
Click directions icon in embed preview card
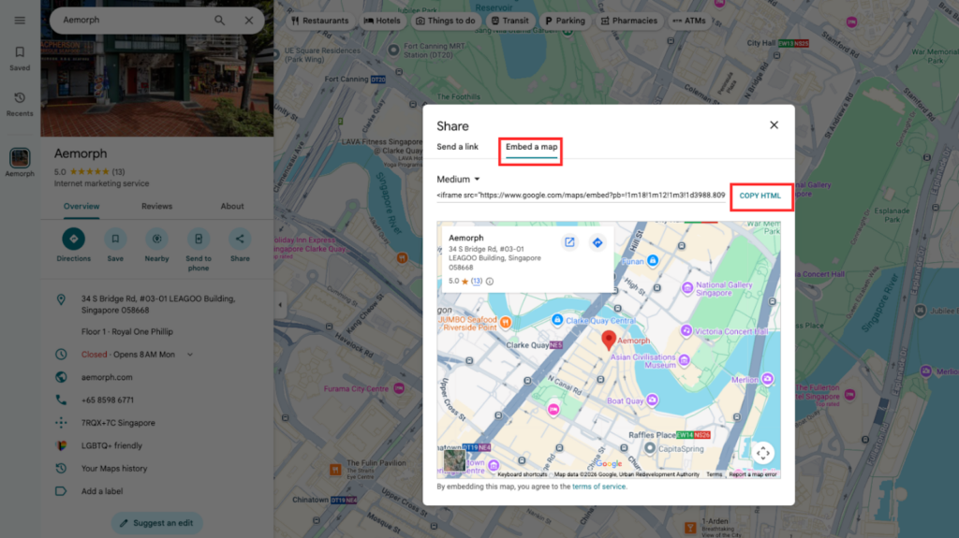pos(598,242)
